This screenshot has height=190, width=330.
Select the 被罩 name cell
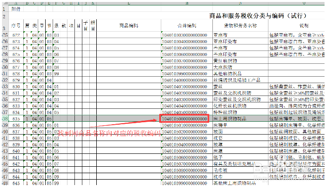[240, 144]
